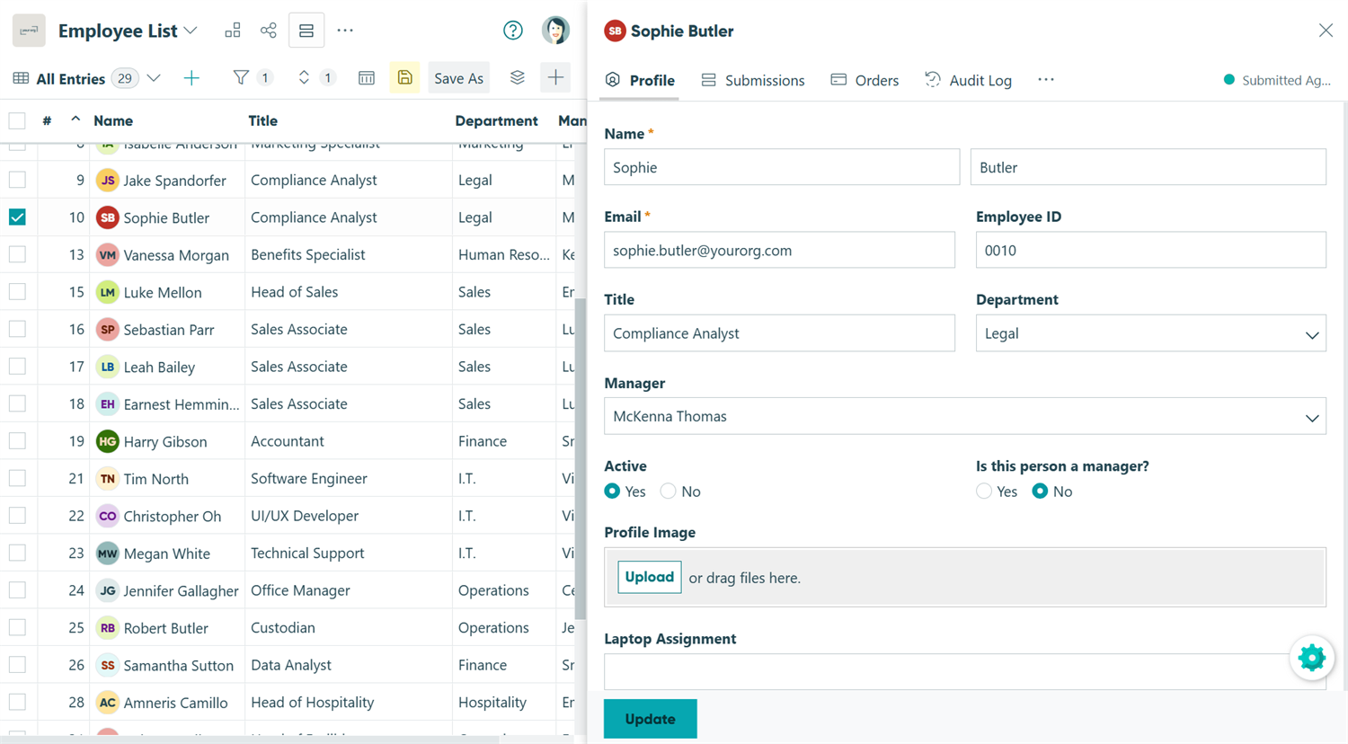Open the filter funnel icon

(x=240, y=78)
